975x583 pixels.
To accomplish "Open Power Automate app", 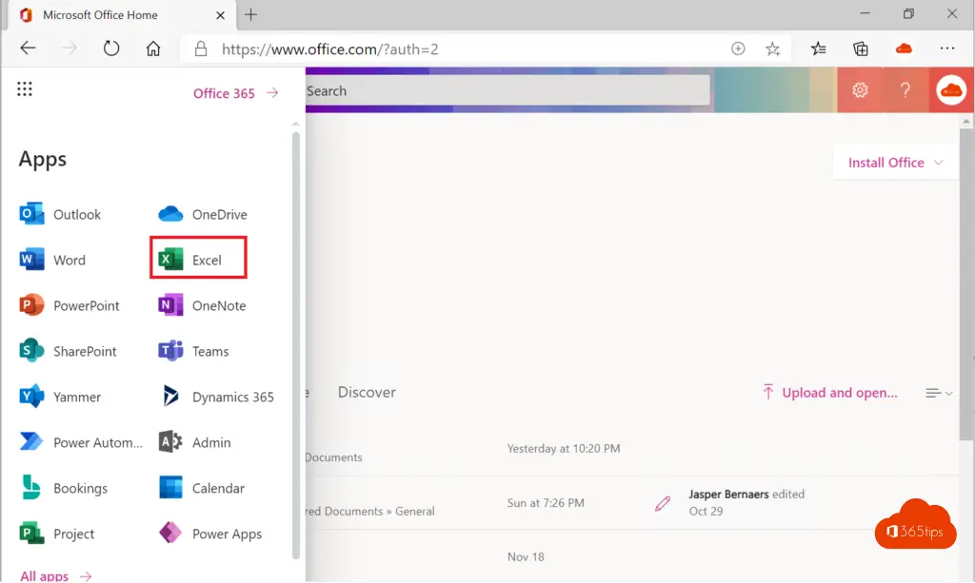I will [81, 442].
